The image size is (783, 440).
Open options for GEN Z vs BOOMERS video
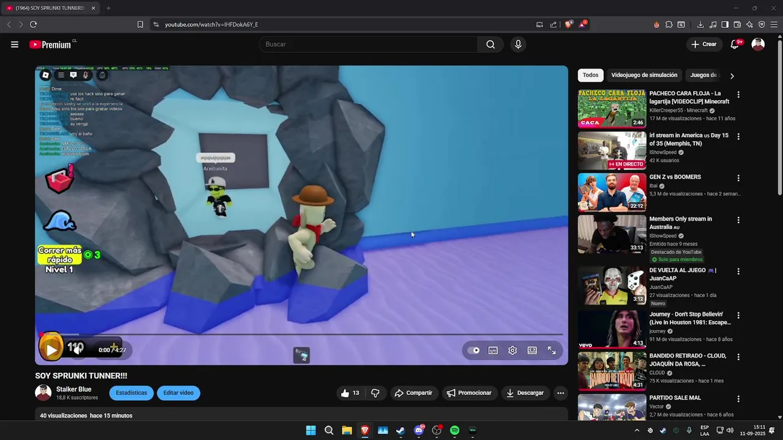[738, 178]
